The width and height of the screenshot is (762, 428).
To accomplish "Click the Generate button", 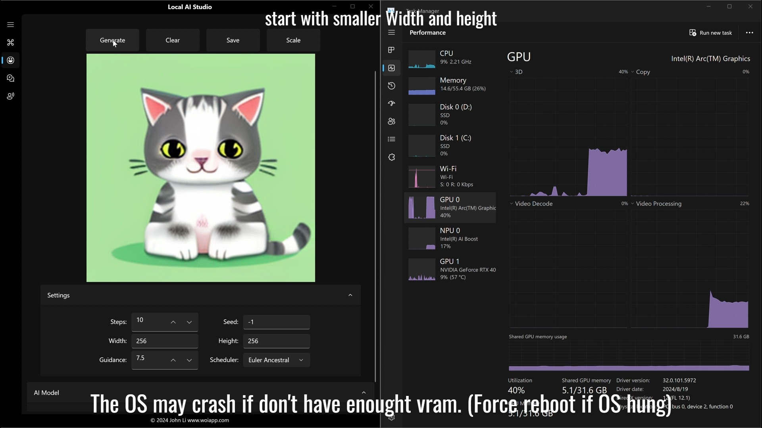I will tap(112, 40).
